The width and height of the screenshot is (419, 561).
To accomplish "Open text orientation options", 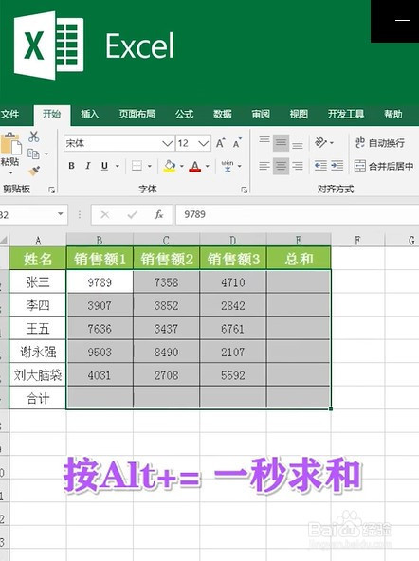I will pyautogui.click(x=320, y=143).
